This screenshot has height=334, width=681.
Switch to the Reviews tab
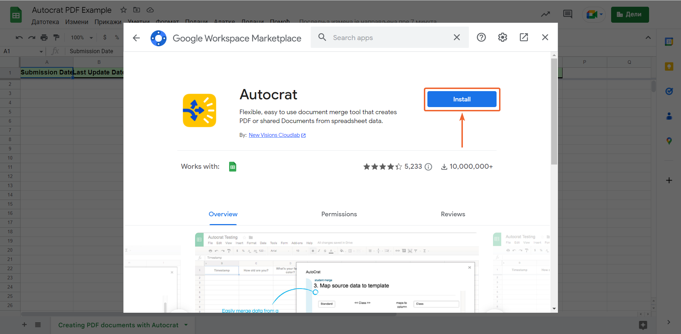coord(453,214)
